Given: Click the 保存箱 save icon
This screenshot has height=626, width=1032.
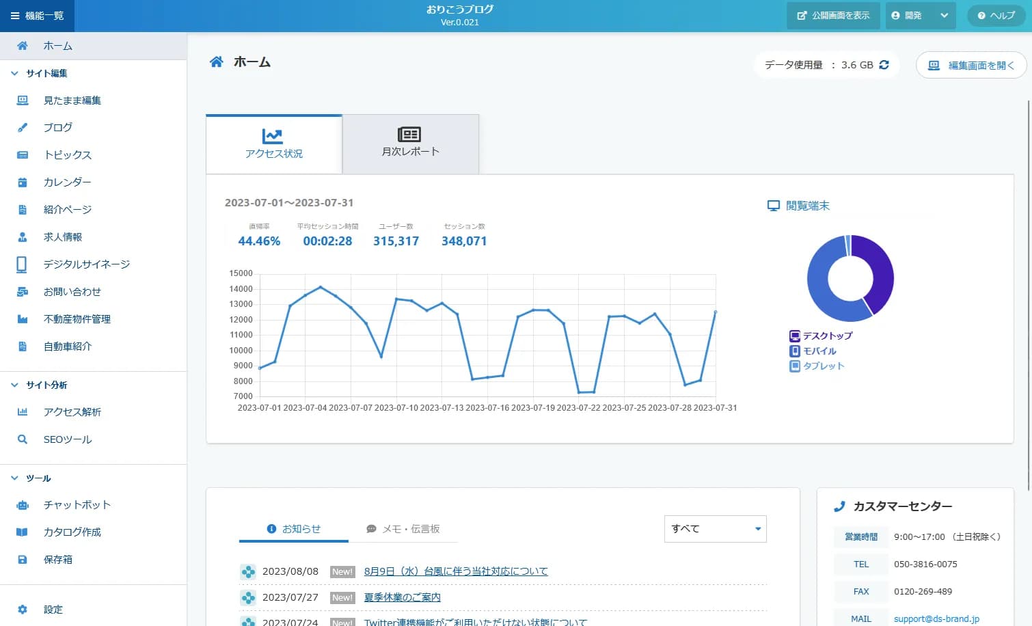Looking at the screenshot, I should click(x=23, y=560).
